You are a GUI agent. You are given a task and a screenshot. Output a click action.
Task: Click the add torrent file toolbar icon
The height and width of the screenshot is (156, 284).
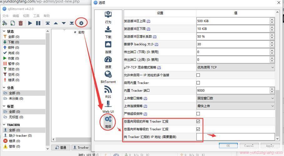13,23
